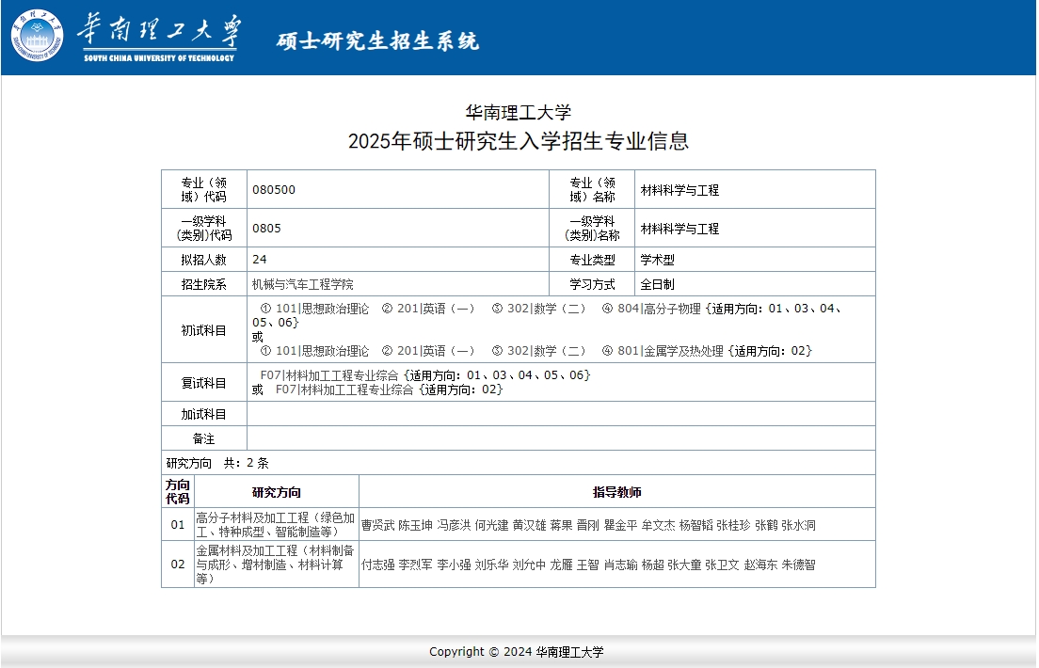The height and width of the screenshot is (668, 1039).
Task: Click the 专业（领域）名称 value 材料科学与工程
Action: click(679, 190)
